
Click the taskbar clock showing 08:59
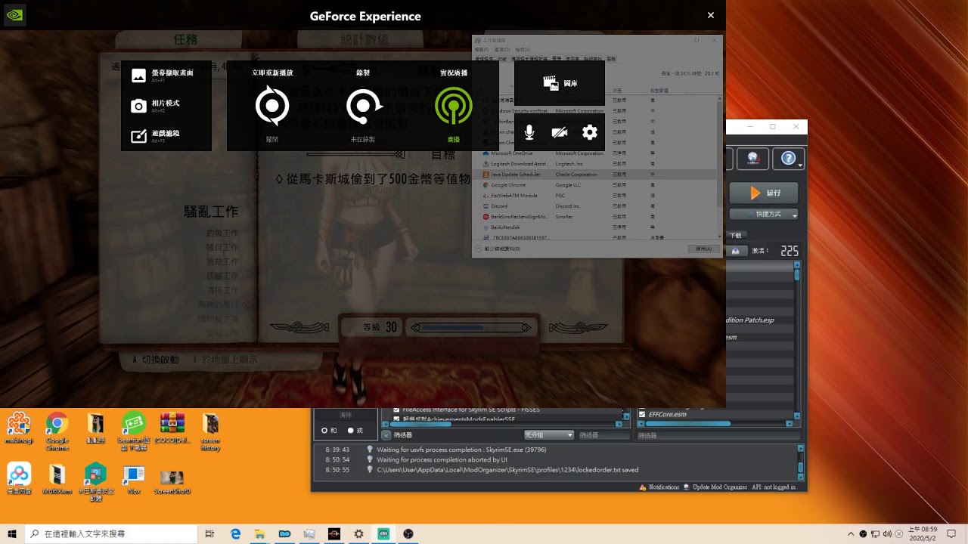tap(923, 533)
